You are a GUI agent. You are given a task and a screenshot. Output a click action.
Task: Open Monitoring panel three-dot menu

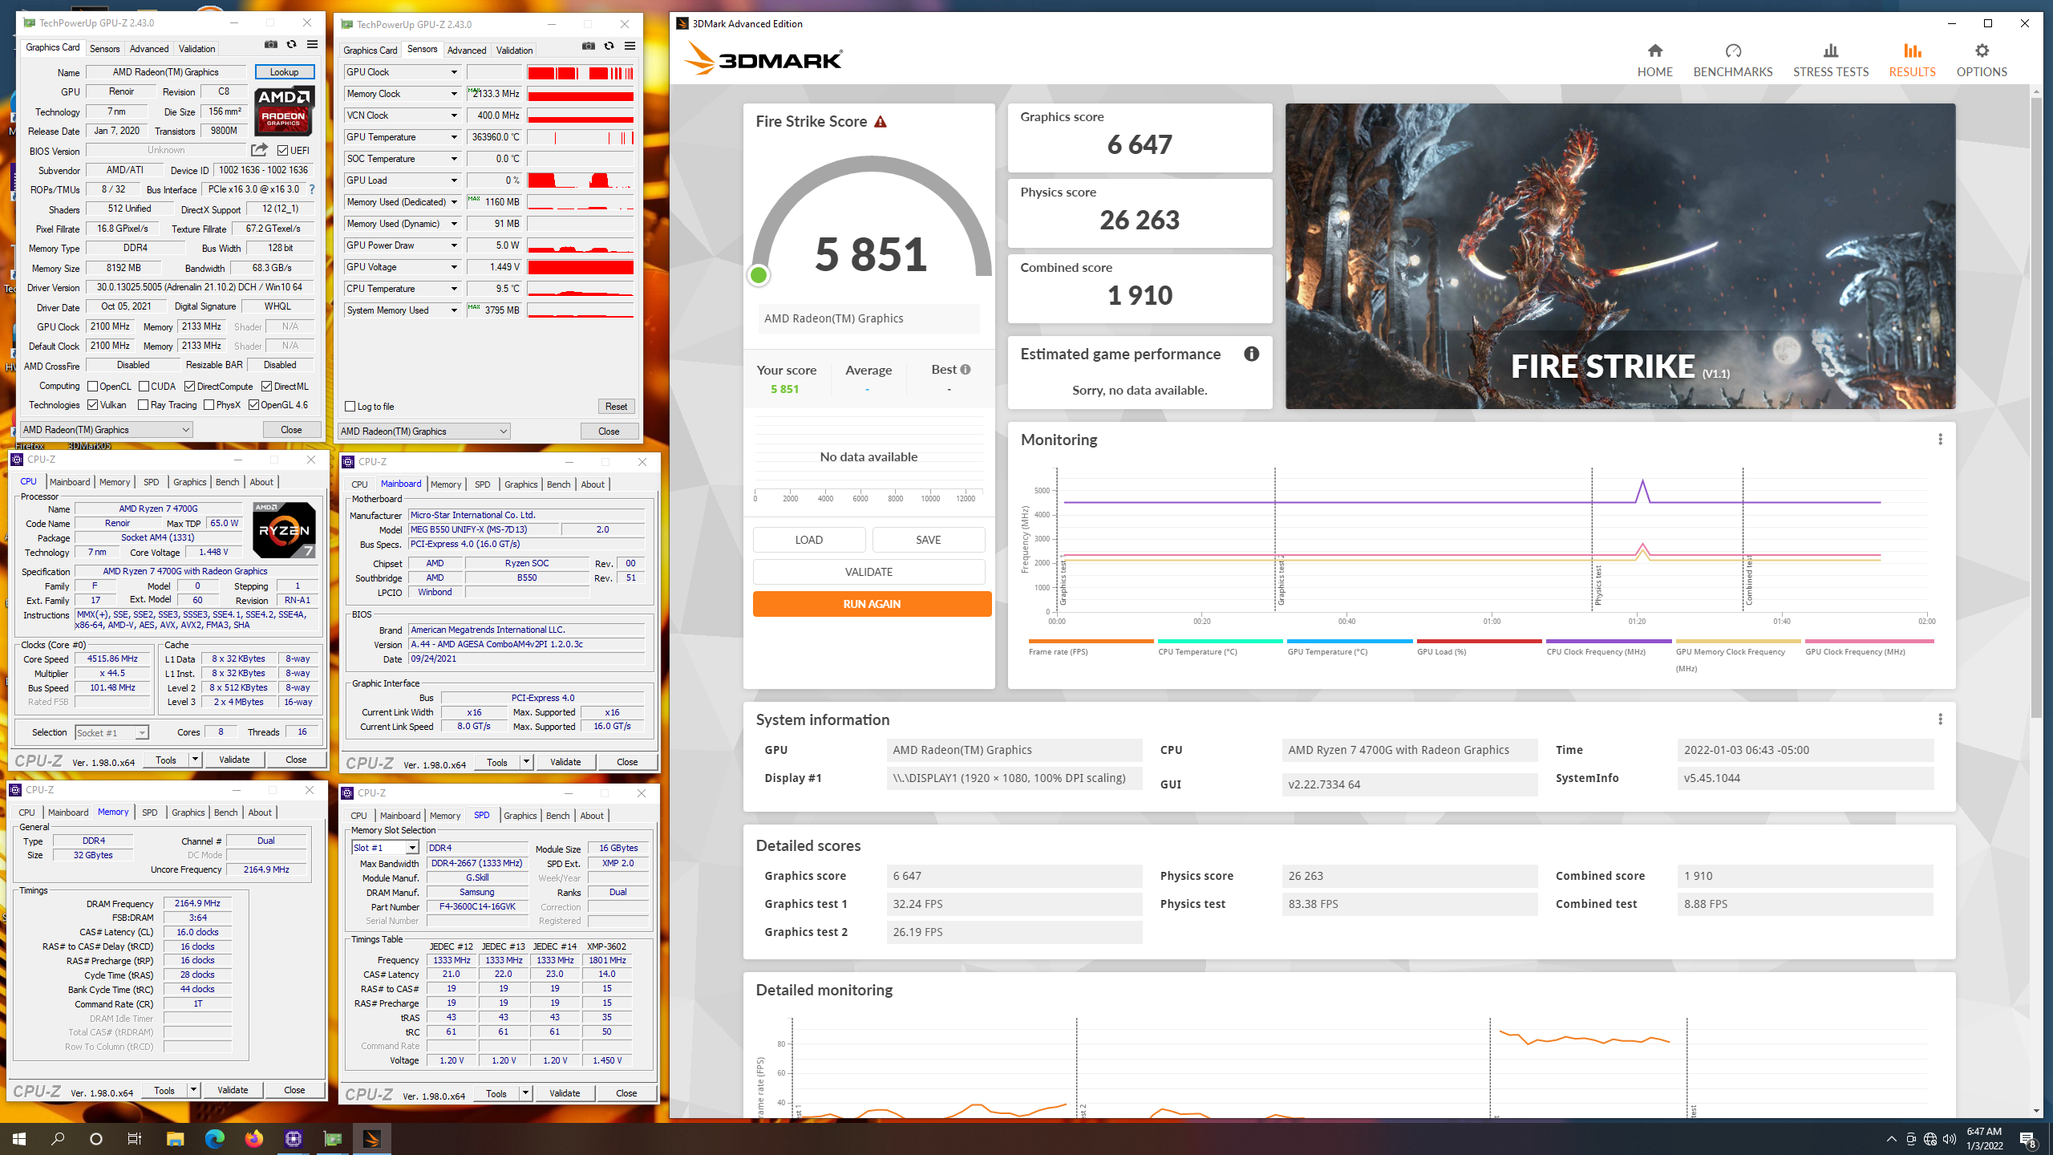pos(1940,440)
